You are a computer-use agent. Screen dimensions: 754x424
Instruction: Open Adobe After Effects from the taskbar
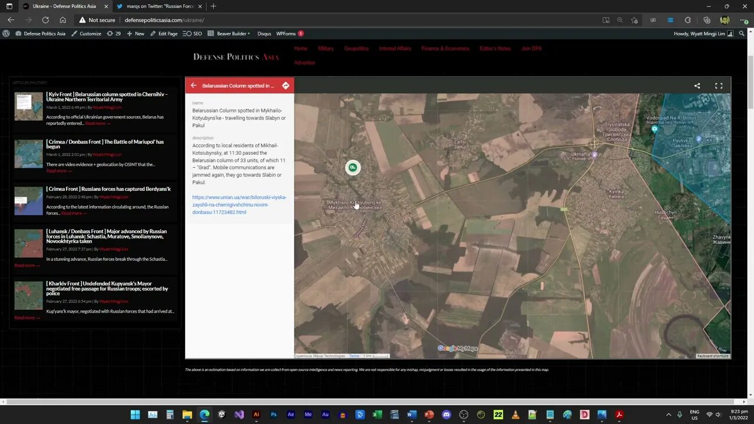pos(291,415)
